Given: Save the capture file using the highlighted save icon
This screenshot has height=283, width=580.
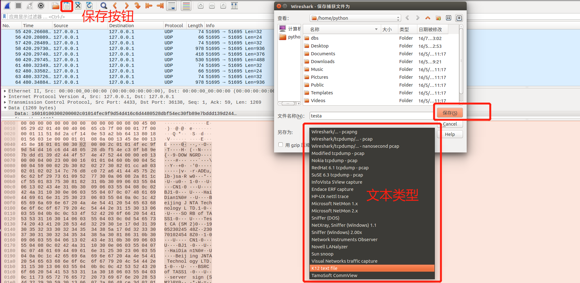Looking at the screenshot, I should (x=66, y=6).
